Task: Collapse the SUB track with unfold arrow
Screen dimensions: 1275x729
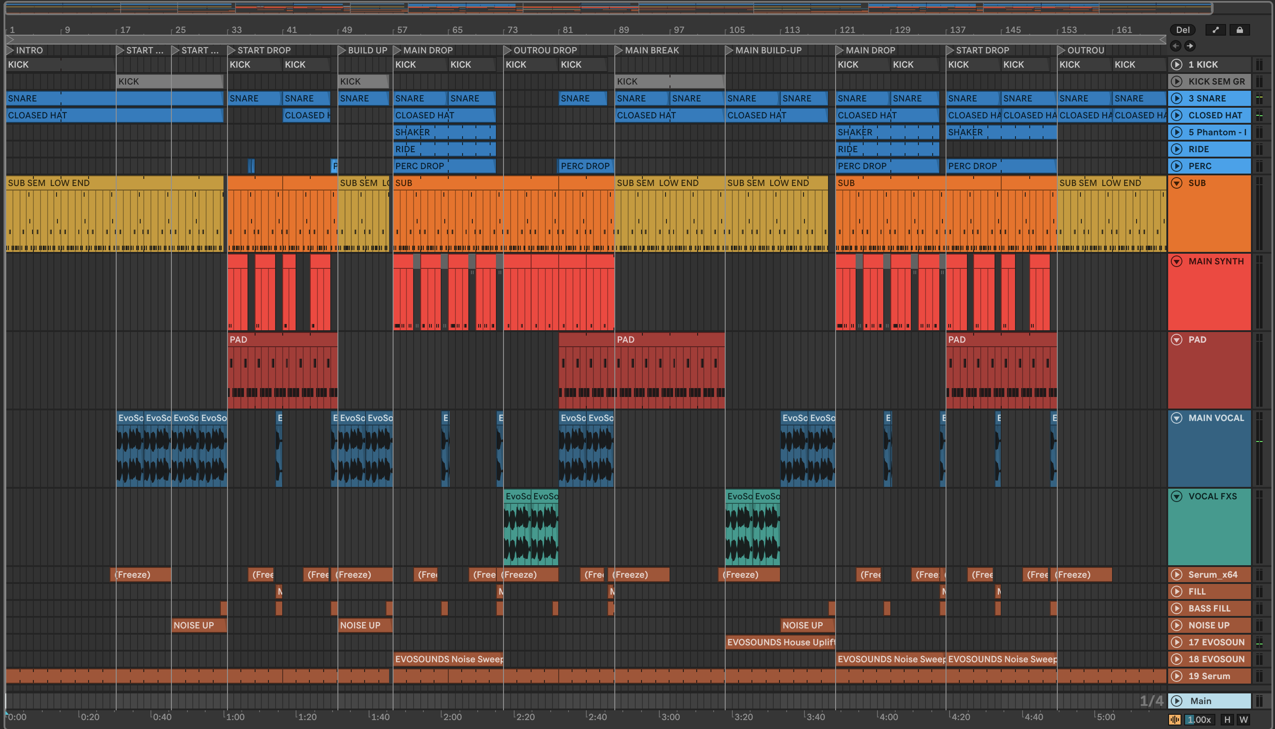Action: [x=1177, y=183]
